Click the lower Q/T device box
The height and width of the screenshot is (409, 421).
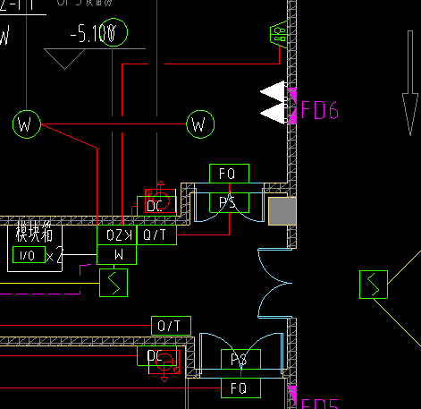coord(171,326)
